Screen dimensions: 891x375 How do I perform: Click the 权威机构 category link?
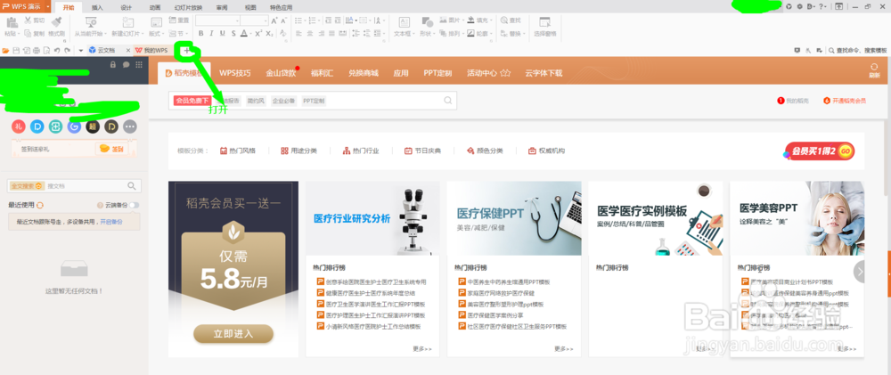click(547, 151)
